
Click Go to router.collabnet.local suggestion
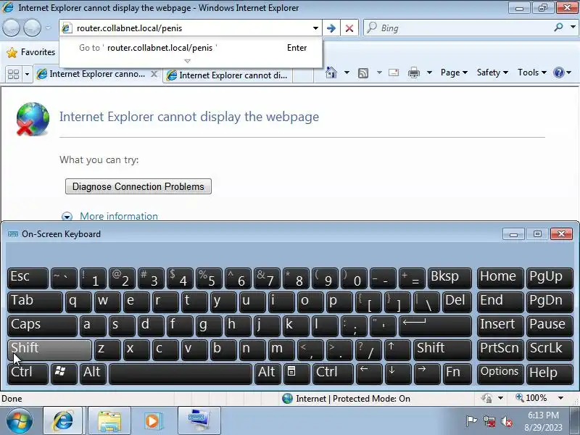[x=191, y=48]
